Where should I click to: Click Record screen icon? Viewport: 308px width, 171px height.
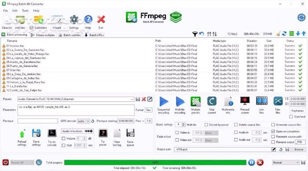coord(245,101)
